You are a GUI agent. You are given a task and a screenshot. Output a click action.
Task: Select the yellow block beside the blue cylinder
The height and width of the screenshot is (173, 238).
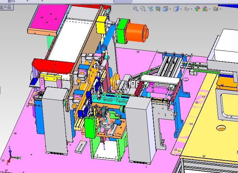(x=102, y=24)
